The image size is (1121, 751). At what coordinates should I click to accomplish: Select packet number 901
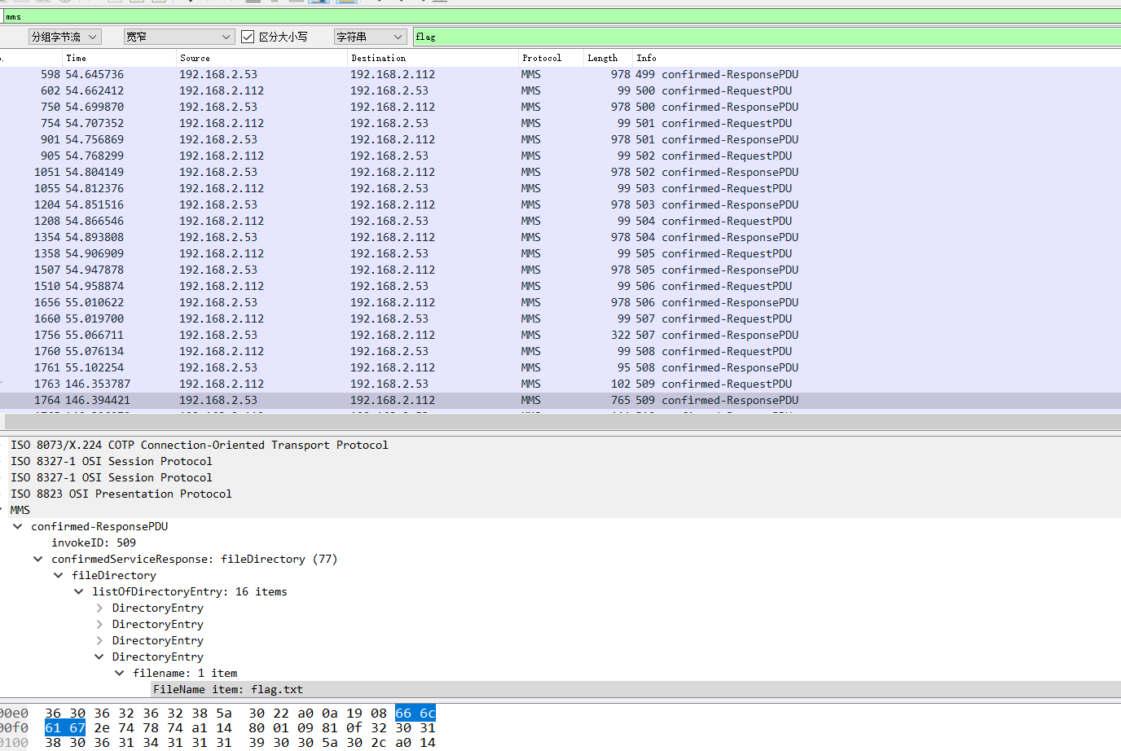(560, 139)
